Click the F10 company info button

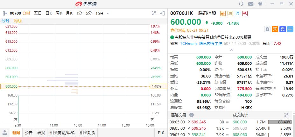(161, 133)
